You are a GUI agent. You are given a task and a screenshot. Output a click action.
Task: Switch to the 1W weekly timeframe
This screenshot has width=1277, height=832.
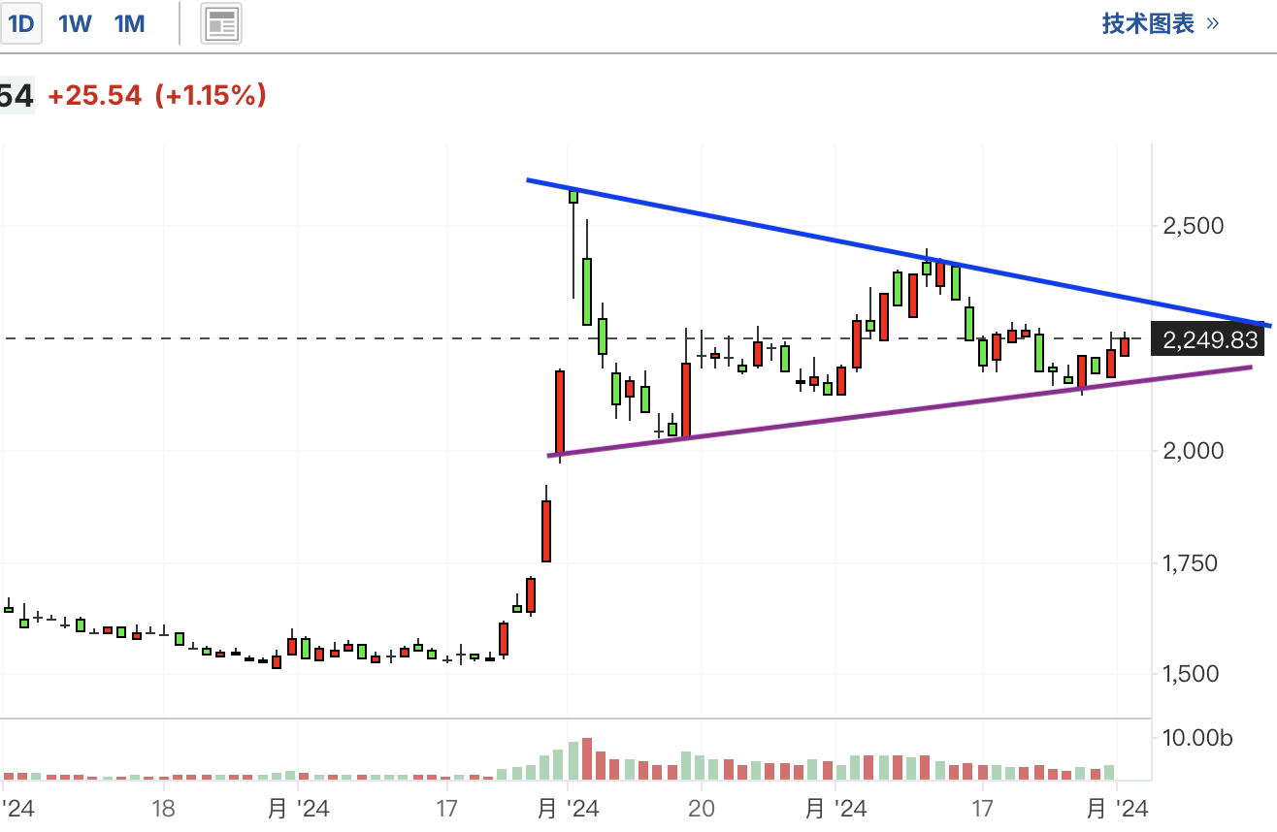click(x=75, y=23)
